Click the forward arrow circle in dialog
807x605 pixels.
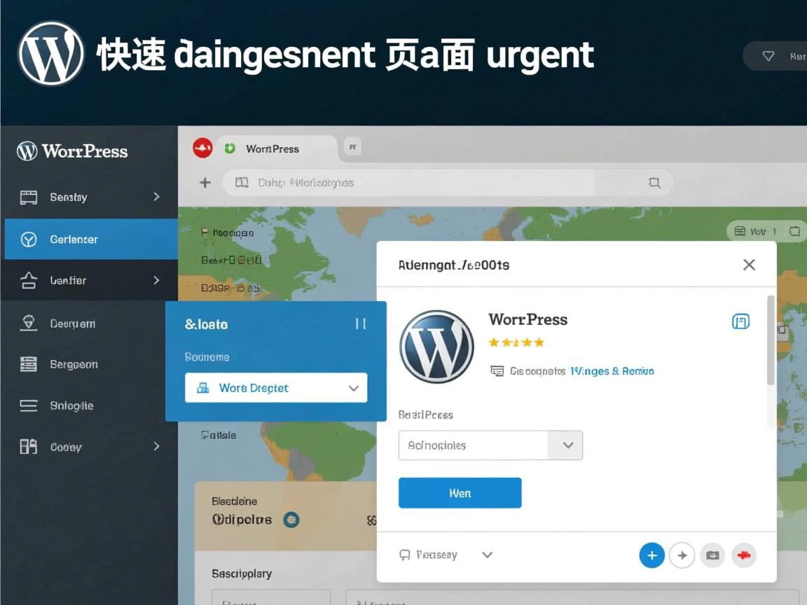[682, 555]
